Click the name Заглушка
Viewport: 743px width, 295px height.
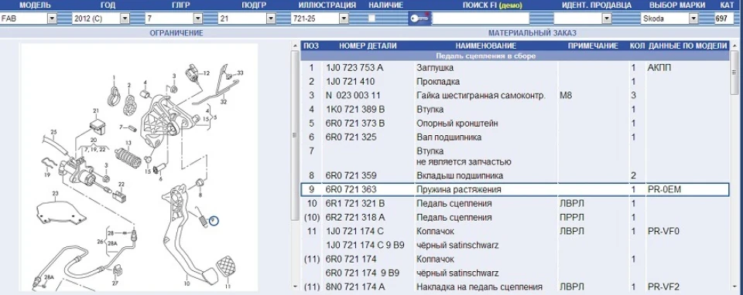tap(434, 68)
